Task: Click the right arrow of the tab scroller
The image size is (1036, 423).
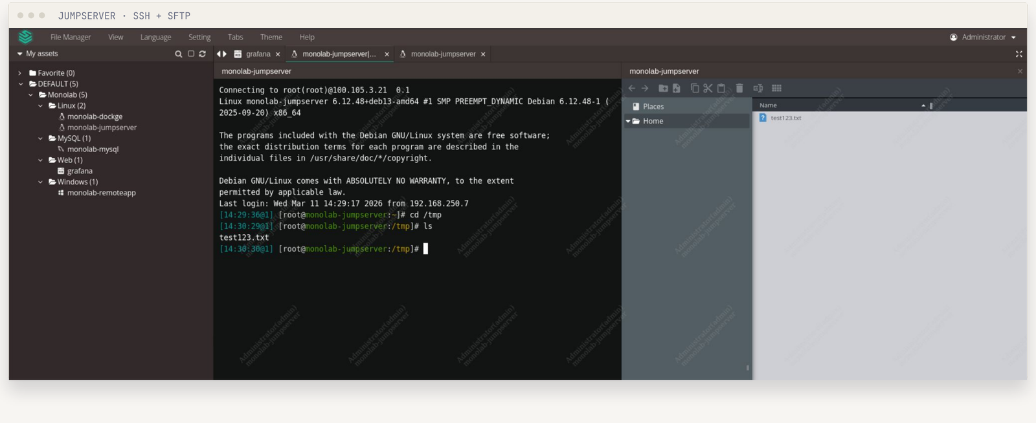Action: (x=225, y=54)
